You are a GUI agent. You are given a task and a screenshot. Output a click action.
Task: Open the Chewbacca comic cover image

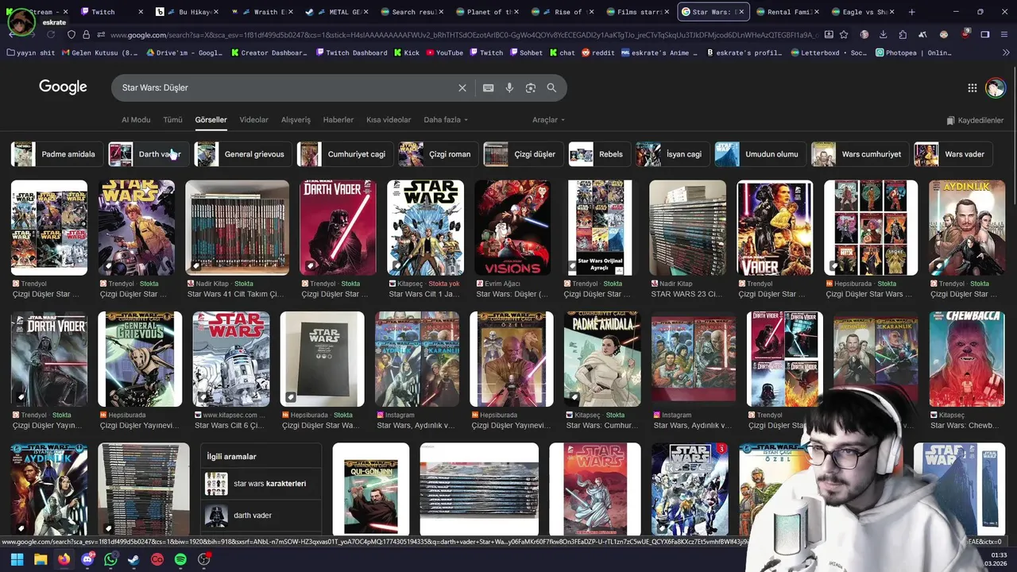[967, 359]
